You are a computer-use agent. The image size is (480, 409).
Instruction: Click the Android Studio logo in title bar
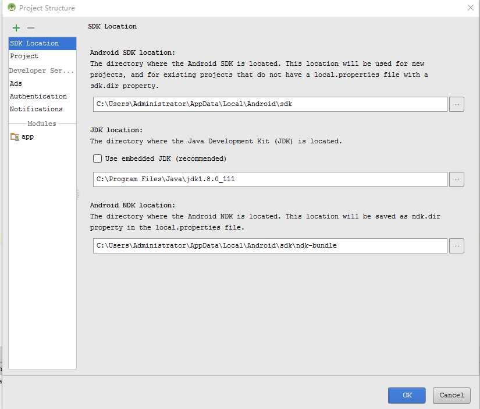pyautogui.click(x=12, y=8)
